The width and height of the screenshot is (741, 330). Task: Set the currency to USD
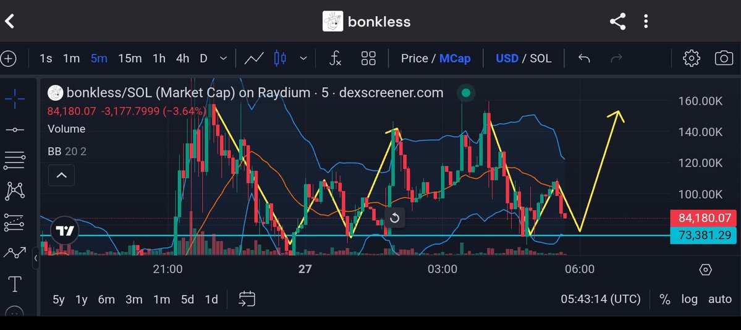tap(507, 59)
